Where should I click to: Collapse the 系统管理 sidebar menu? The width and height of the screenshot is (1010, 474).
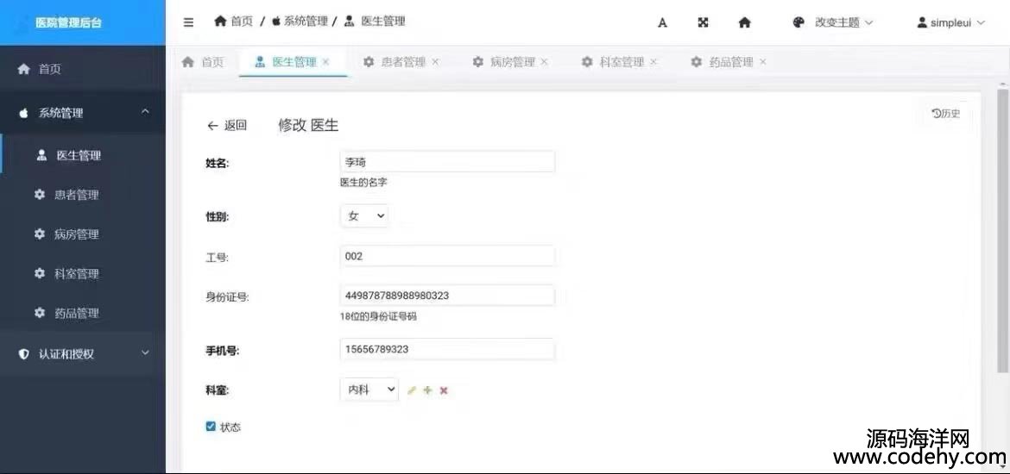pos(83,113)
